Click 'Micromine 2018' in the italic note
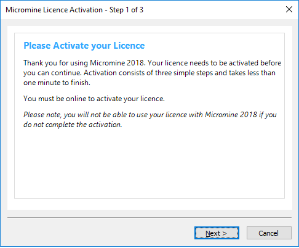299x248 pixels. [x=231, y=115]
